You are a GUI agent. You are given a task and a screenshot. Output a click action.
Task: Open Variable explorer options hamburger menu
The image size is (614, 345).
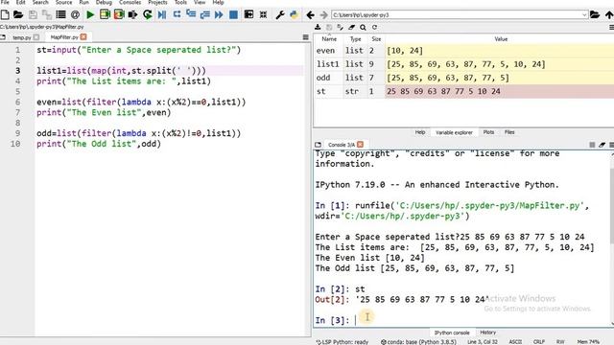point(611,27)
